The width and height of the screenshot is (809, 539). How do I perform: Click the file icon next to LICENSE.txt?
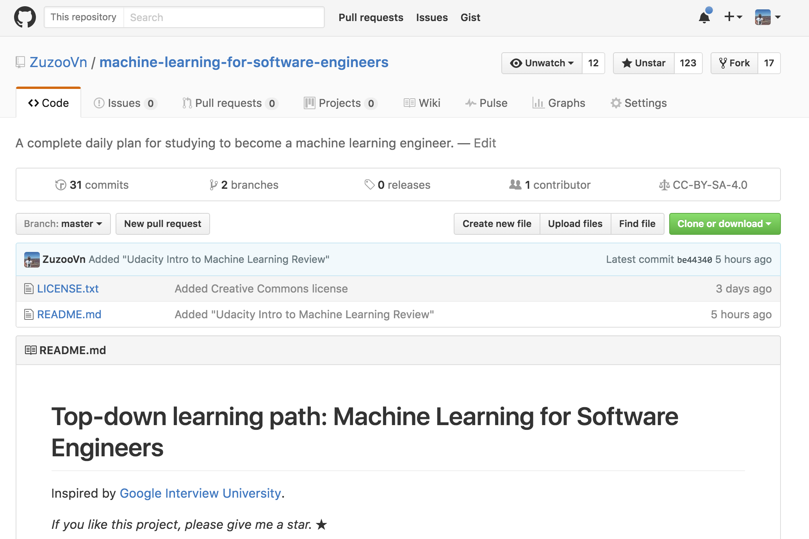click(28, 289)
